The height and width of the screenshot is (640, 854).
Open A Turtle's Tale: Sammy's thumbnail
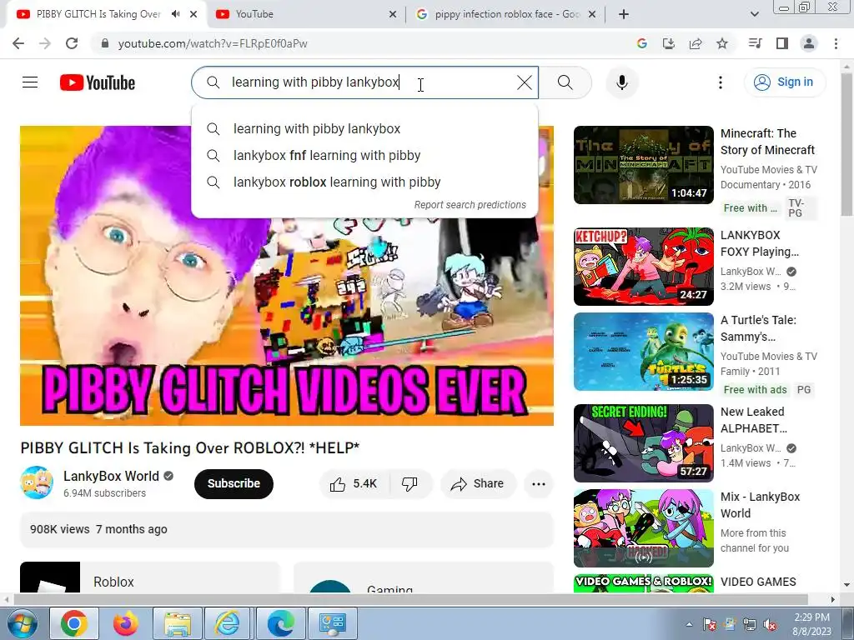(x=643, y=352)
